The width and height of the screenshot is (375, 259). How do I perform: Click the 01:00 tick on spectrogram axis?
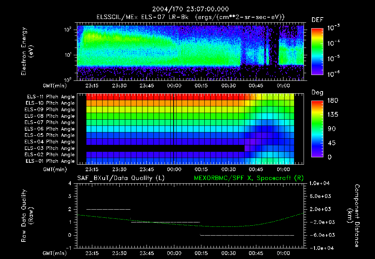tap(283, 86)
